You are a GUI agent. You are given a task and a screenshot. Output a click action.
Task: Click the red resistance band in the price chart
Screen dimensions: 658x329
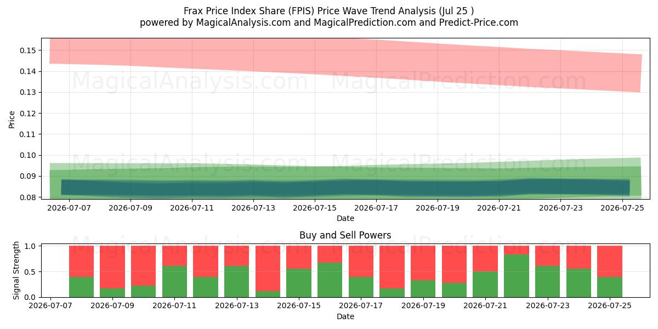tap(345, 59)
